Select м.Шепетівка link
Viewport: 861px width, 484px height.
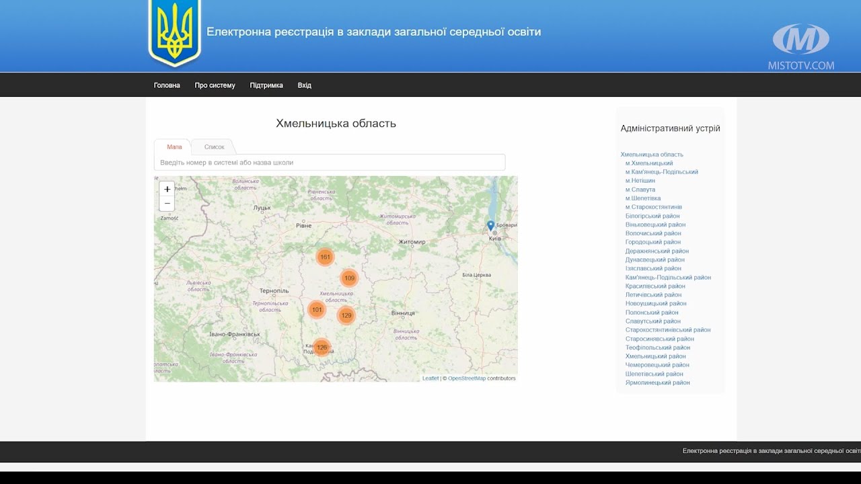643,198
